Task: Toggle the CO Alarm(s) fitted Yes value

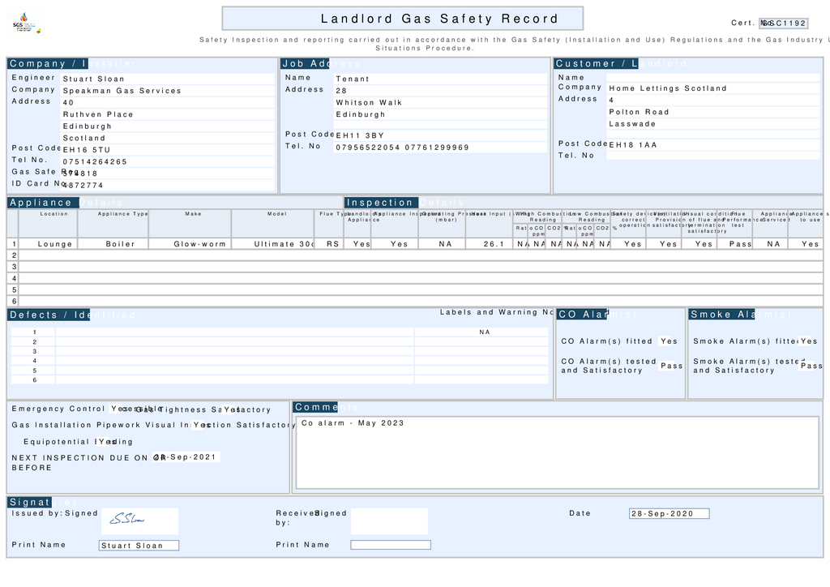Action: pyautogui.click(x=669, y=341)
